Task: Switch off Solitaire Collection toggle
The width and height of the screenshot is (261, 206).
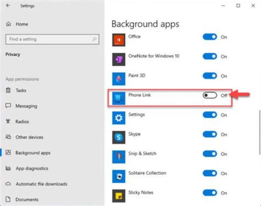Action: pyautogui.click(x=210, y=173)
